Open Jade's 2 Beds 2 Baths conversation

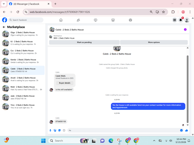[x=23, y=97]
